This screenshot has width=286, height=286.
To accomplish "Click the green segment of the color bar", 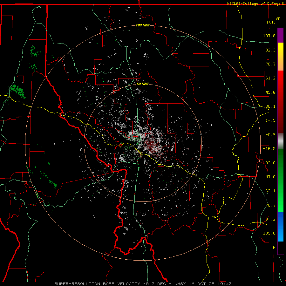I will point(281,180).
